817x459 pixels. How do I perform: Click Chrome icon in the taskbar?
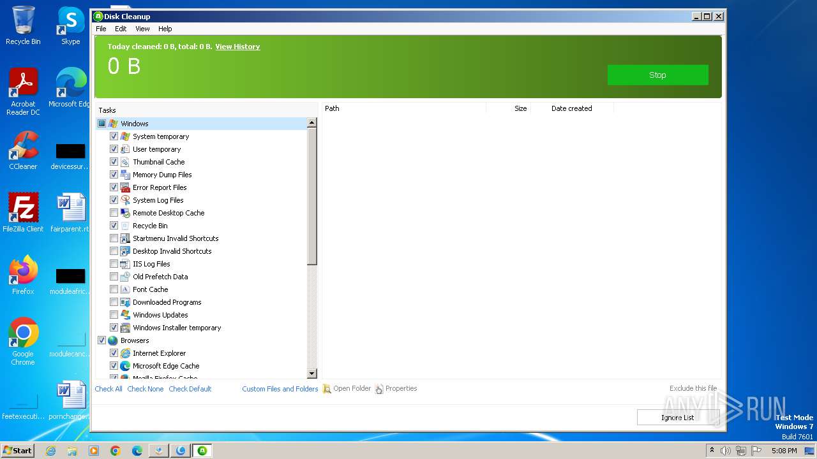(x=116, y=451)
